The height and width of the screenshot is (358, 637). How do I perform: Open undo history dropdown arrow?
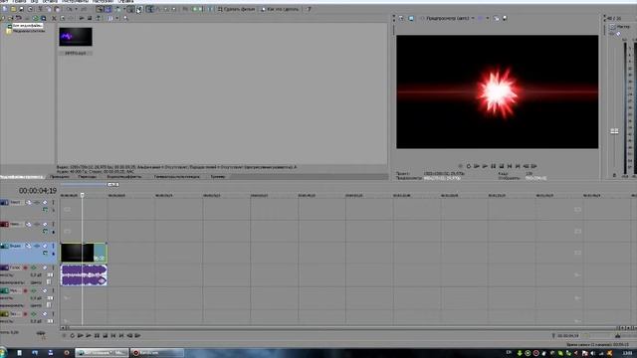tap(76, 9)
